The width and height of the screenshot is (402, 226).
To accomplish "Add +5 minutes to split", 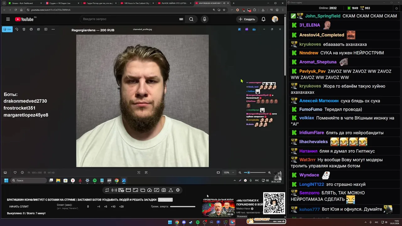I will 106,207.
